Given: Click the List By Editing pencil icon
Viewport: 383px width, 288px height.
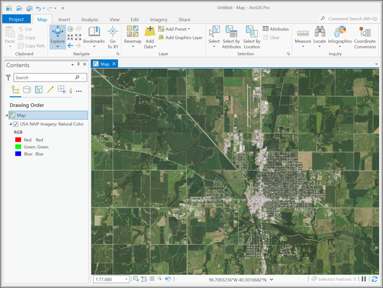Looking at the screenshot, I should [50, 90].
